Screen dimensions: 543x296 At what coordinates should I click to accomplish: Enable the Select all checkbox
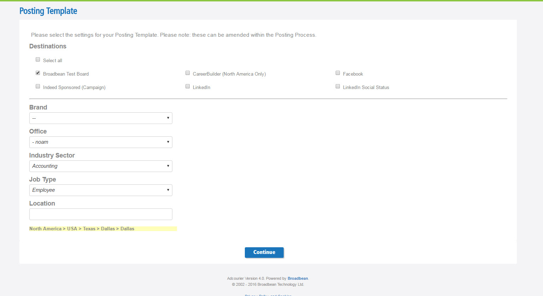(38, 59)
